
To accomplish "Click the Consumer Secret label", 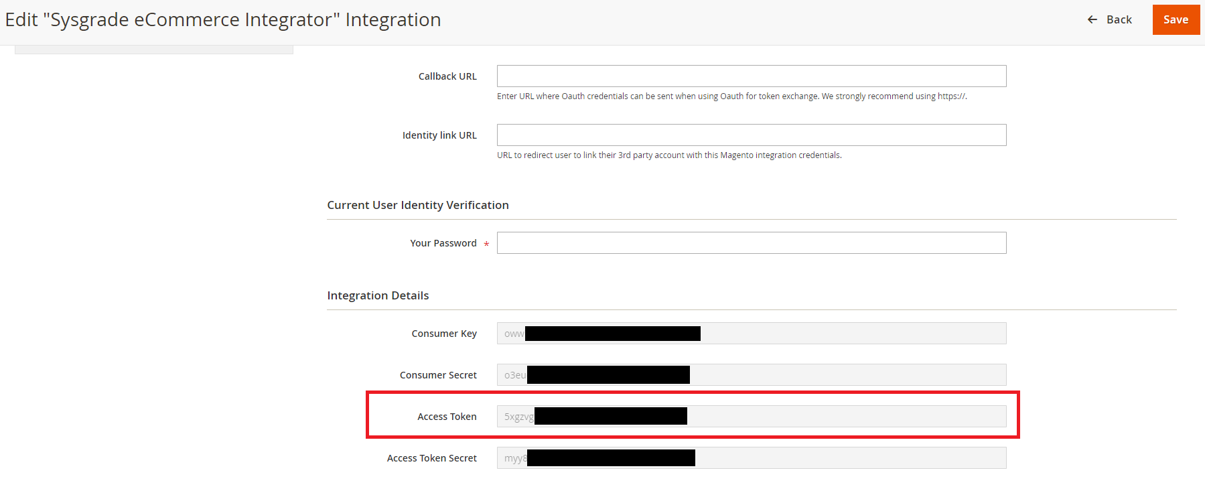I will (x=438, y=375).
